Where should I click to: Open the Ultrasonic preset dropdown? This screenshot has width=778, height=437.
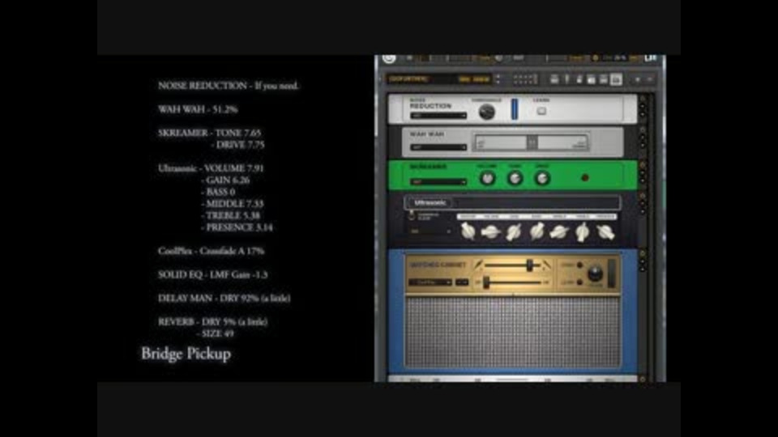[x=430, y=231]
